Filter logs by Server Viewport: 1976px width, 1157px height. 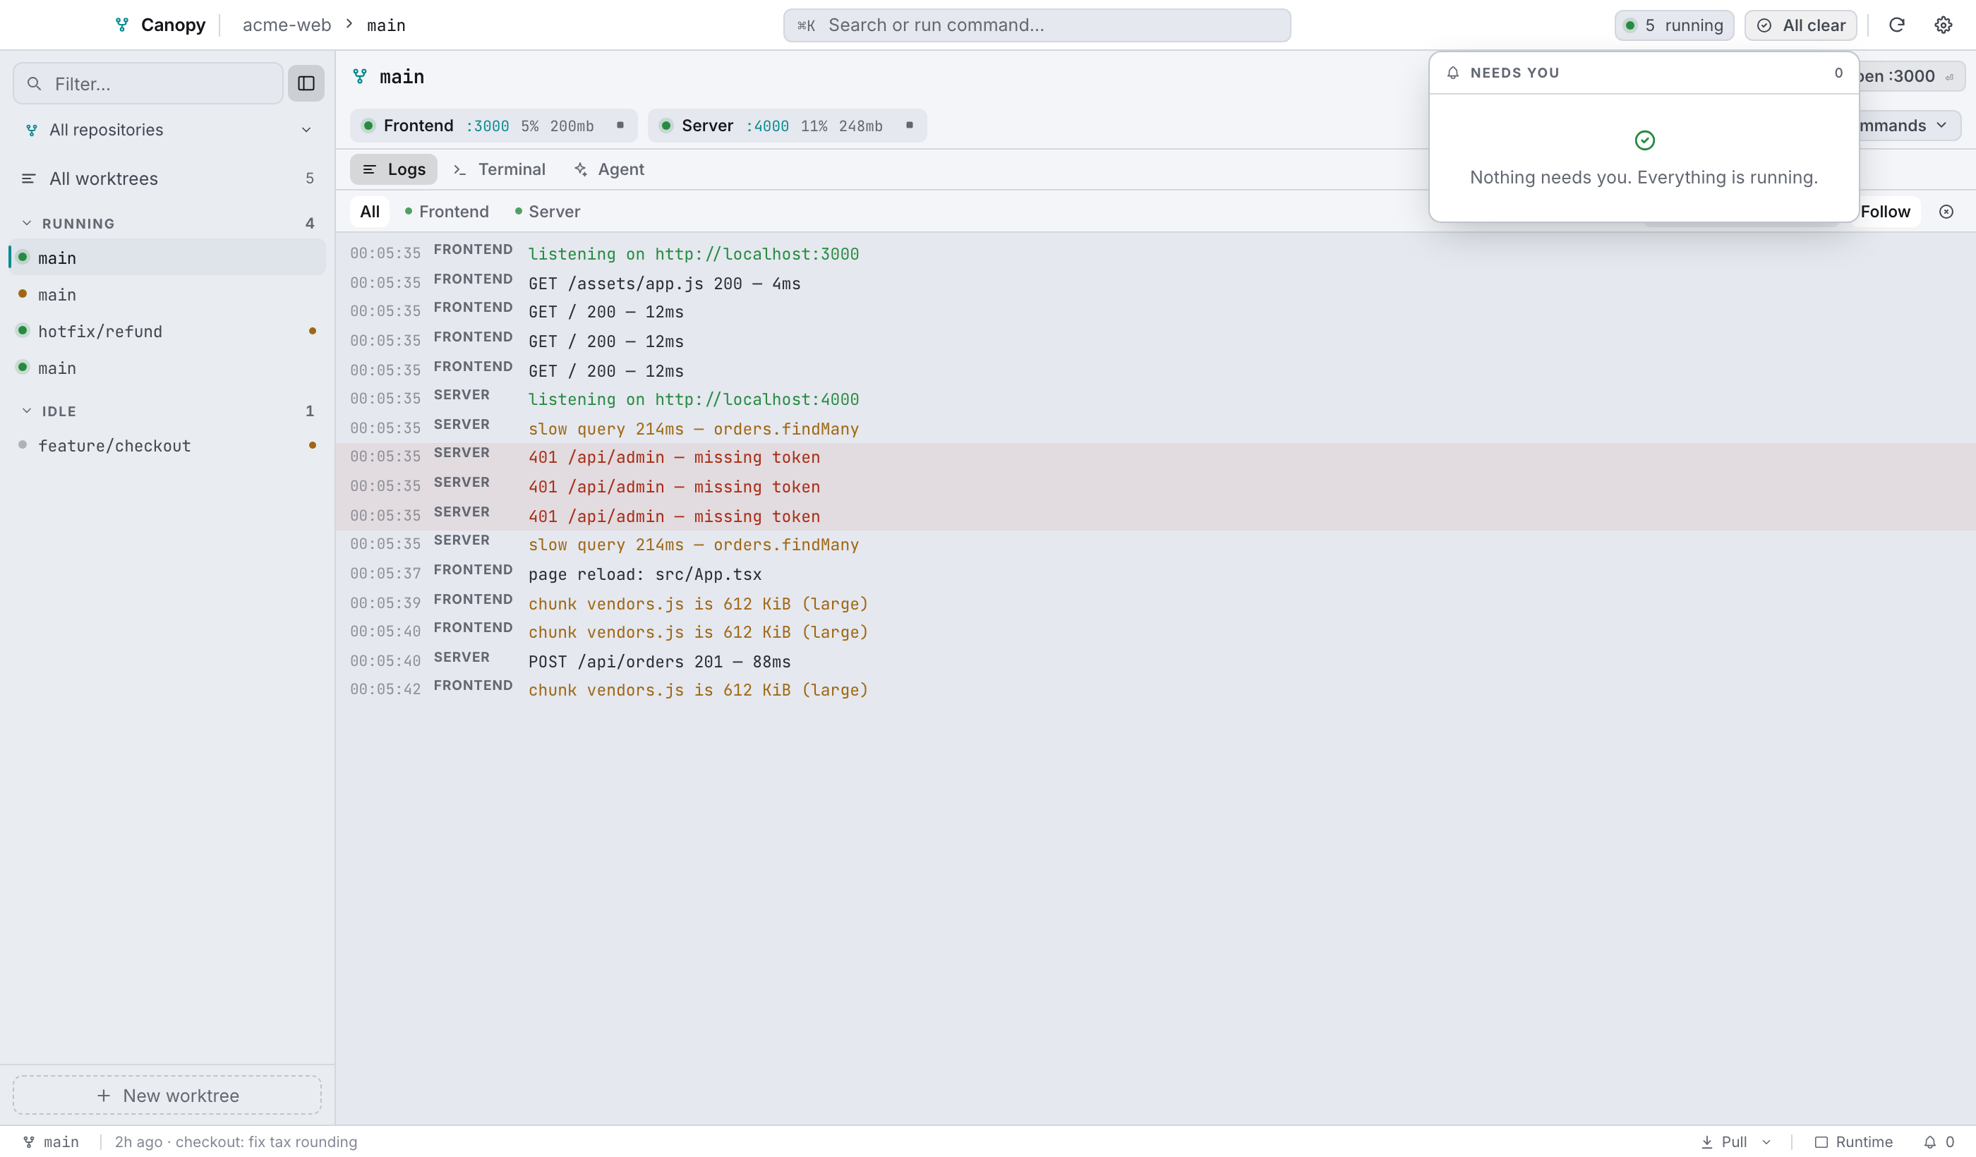pyautogui.click(x=548, y=212)
